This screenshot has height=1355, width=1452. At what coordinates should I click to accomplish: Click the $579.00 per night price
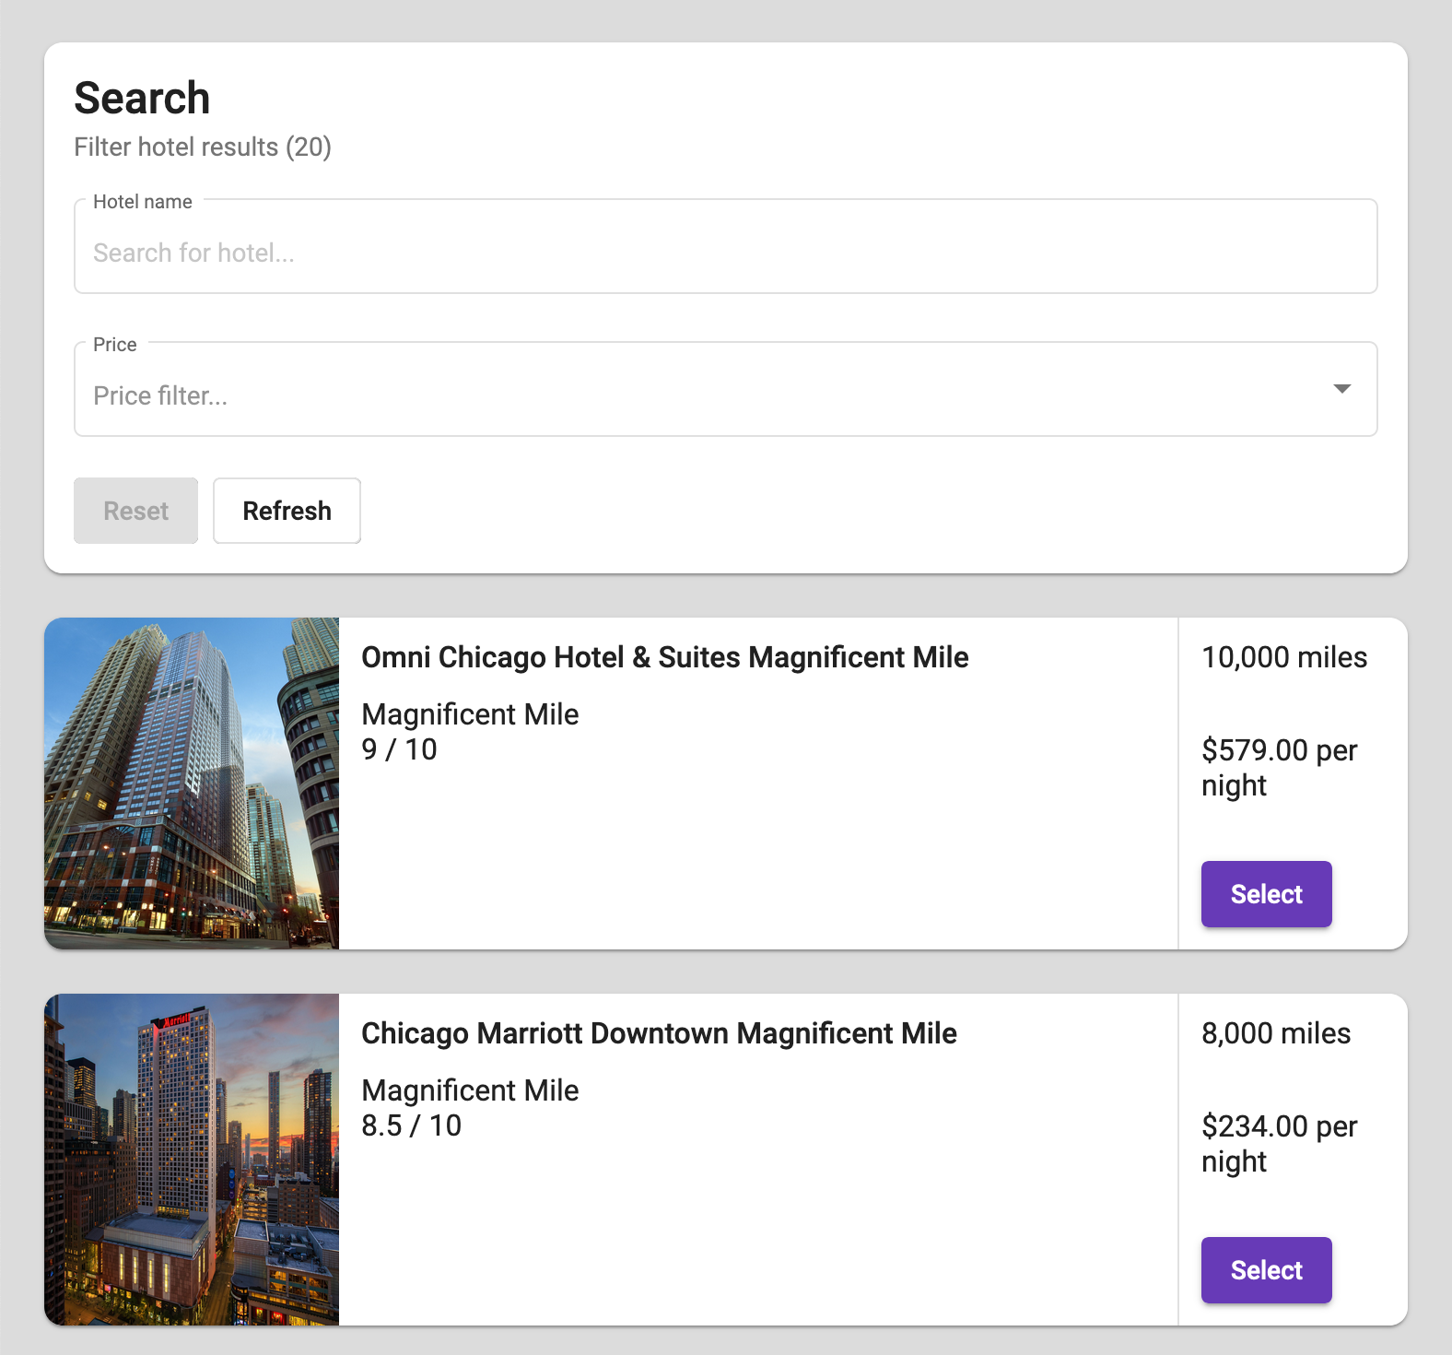click(x=1279, y=767)
